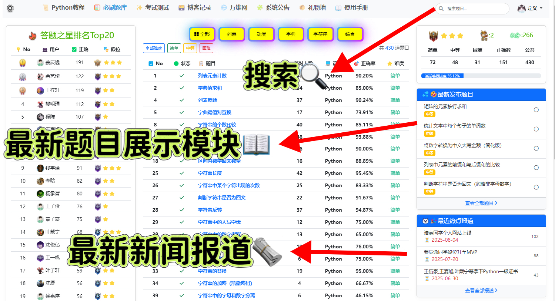Open the 列表元素计数 problem link

(212, 76)
